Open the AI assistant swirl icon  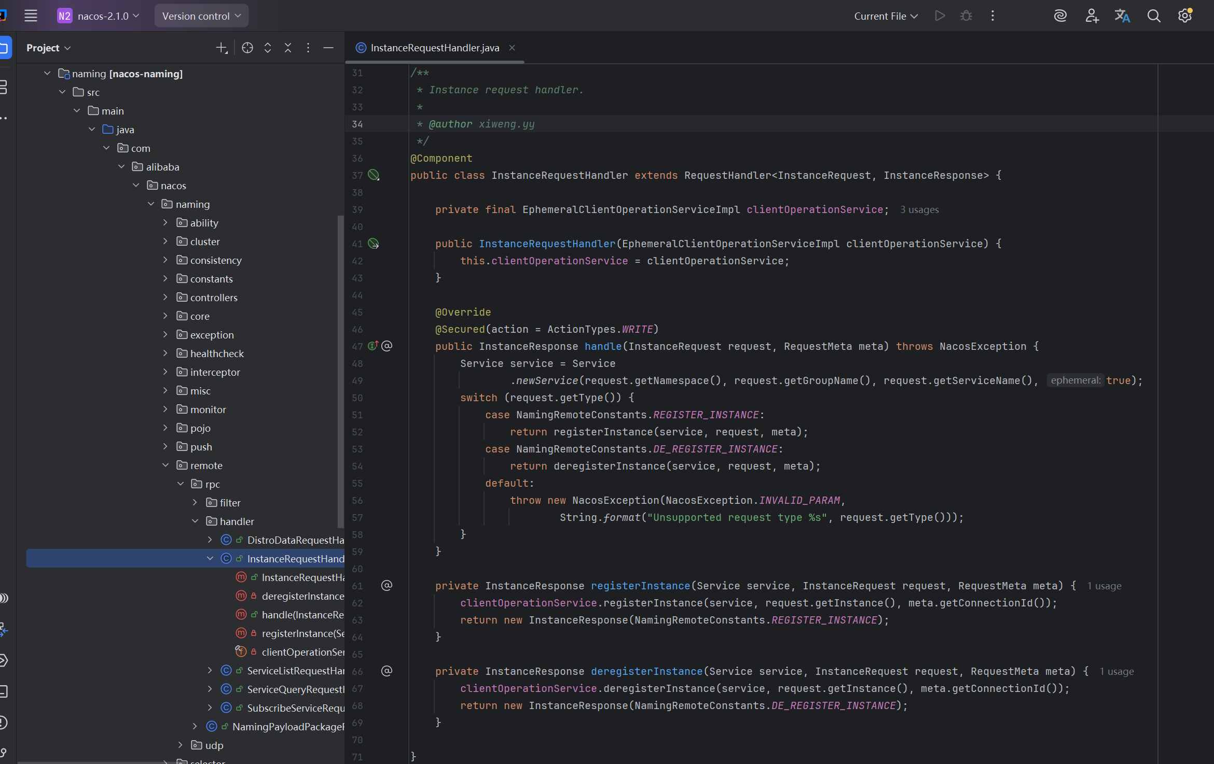[1060, 16]
